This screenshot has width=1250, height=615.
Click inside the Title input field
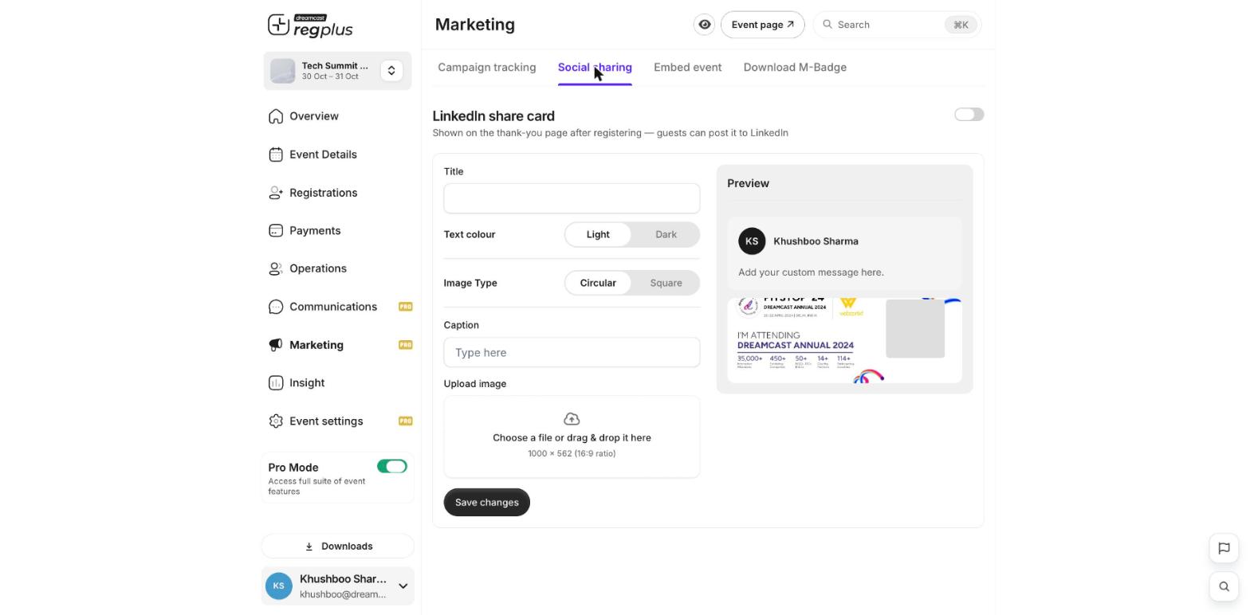click(572, 198)
